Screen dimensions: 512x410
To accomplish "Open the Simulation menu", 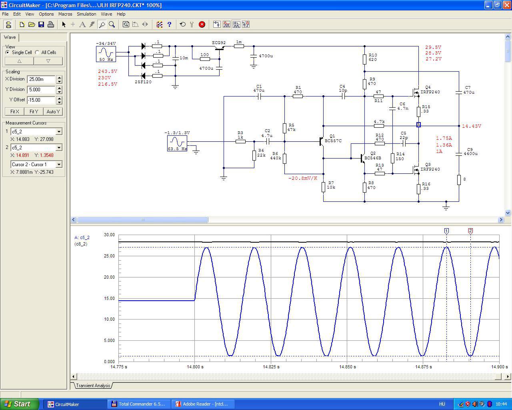I will pos(86,14).
